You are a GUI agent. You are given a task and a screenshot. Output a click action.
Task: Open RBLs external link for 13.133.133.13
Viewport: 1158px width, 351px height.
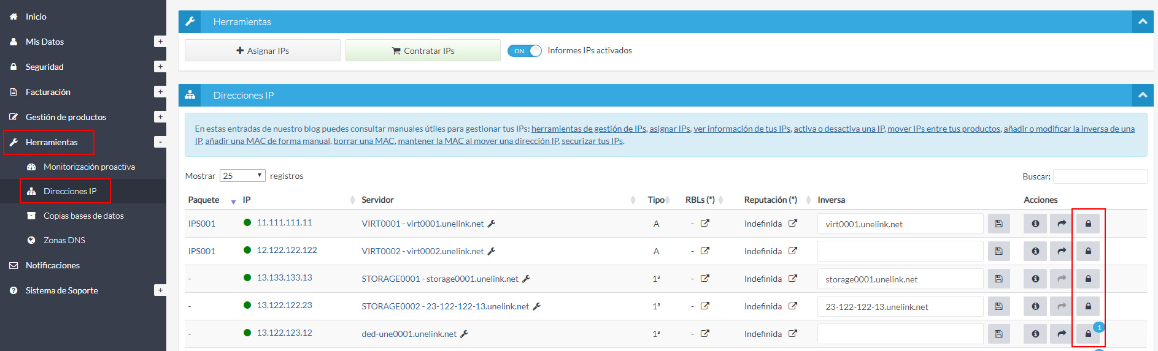(x=704, y=279)
